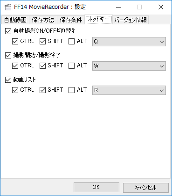Click the FF14 MovieRecorder clapperboard title icon
The width and height of the screenshot is (172, 196).
point(8,7)
